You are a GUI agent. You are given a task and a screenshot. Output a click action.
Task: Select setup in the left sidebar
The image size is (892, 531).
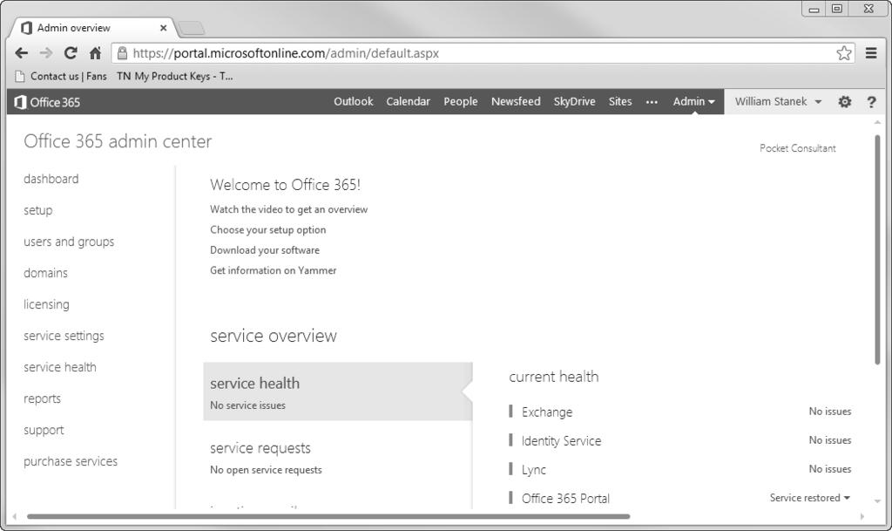click(x=38, y=211)
